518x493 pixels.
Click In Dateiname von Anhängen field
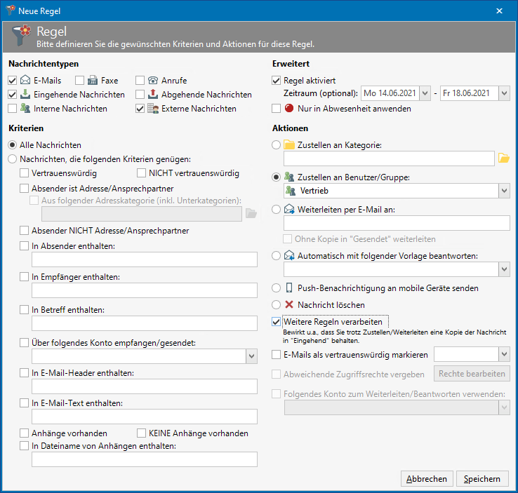pos(145,459)
